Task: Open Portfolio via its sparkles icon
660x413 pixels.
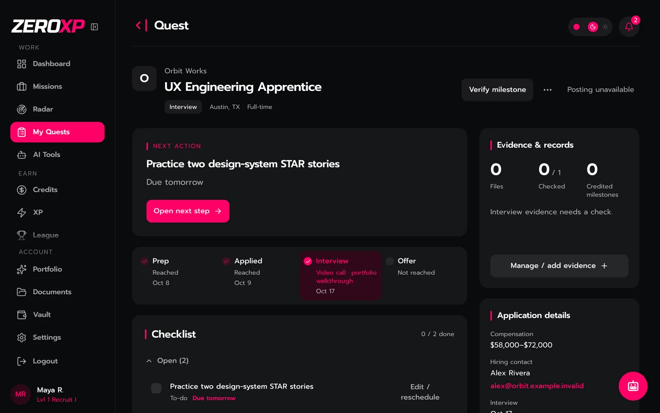Action: click(22, 269)
